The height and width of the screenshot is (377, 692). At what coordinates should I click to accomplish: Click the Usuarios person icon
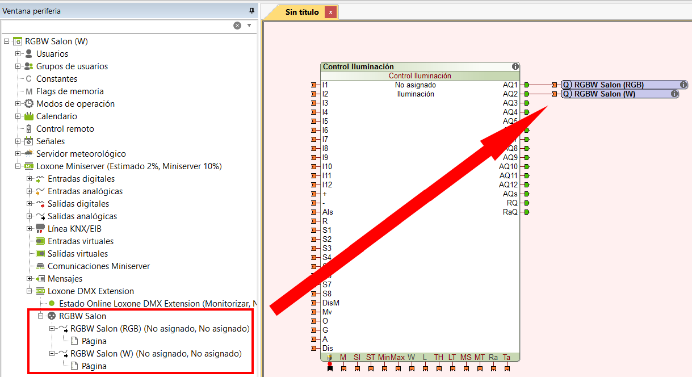pos(29,54)
